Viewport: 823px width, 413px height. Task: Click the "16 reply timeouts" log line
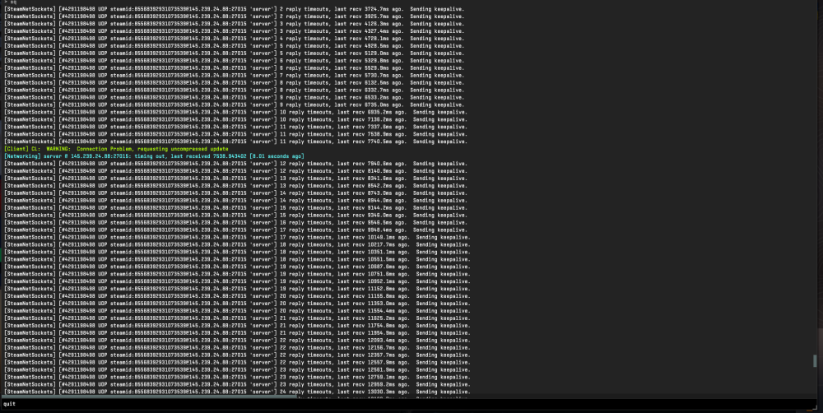click(235, 222)
